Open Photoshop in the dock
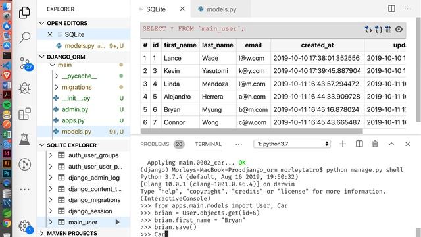421x237 pixels. tap(7, 173)
